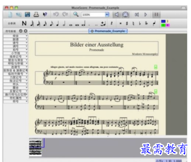Toggle the pause button in the transport bar
The height and width of the screenshot is (162, 191).
point(156,14)
